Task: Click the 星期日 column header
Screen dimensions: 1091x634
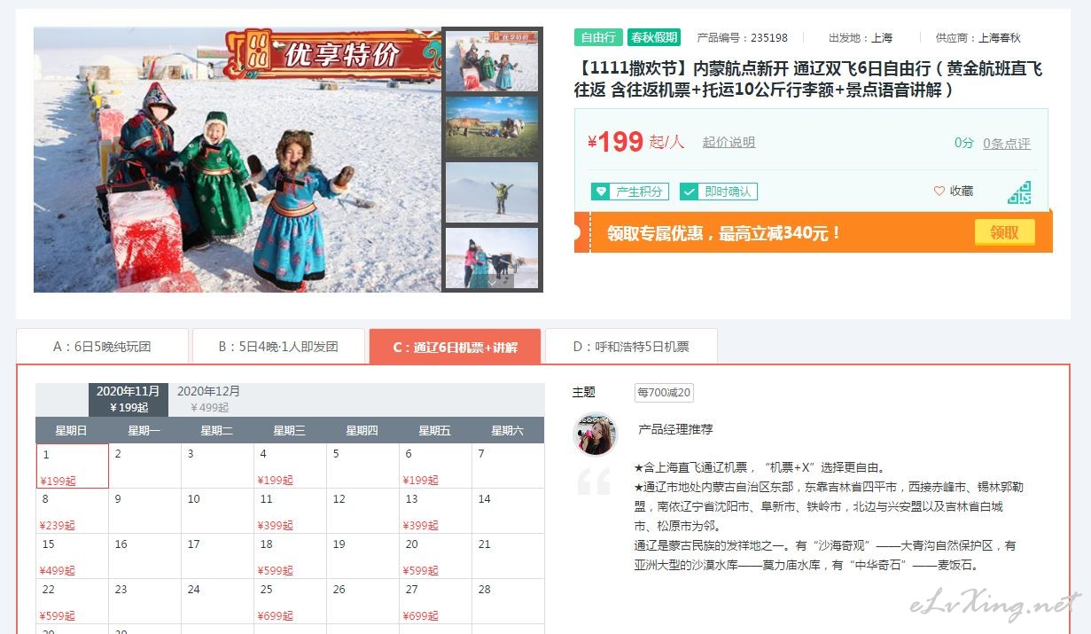Action: 71,431
